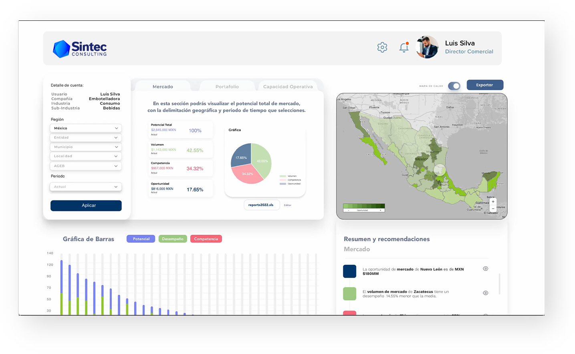The image size is (575, 354).
Task: Click the Bebidas sub-industria value
Action: (111, 108)
